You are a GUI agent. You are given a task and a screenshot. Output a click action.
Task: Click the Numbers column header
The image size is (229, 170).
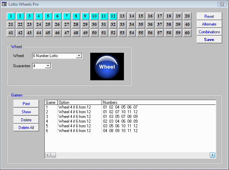tap(159, 102)
